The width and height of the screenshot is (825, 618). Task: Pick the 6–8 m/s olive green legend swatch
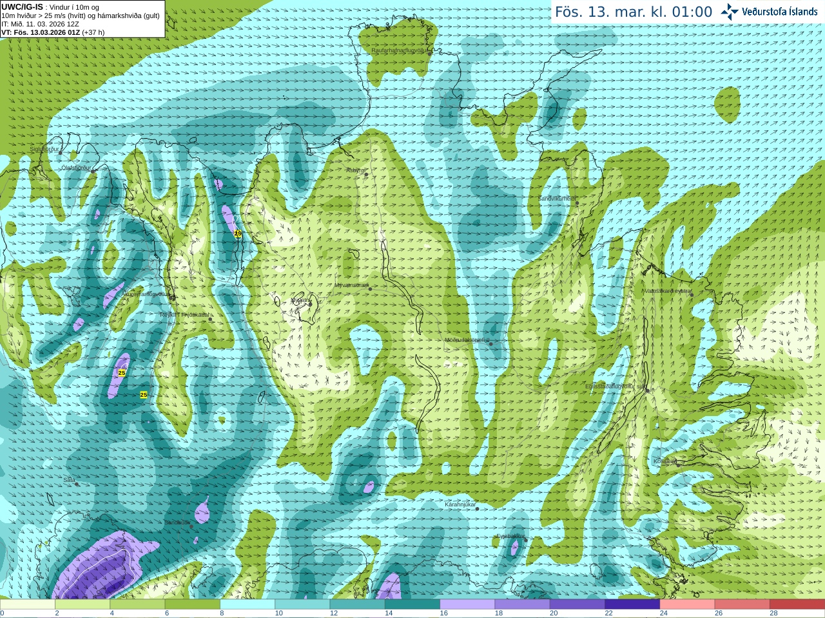pyautogui.click(x=193, y=604)
